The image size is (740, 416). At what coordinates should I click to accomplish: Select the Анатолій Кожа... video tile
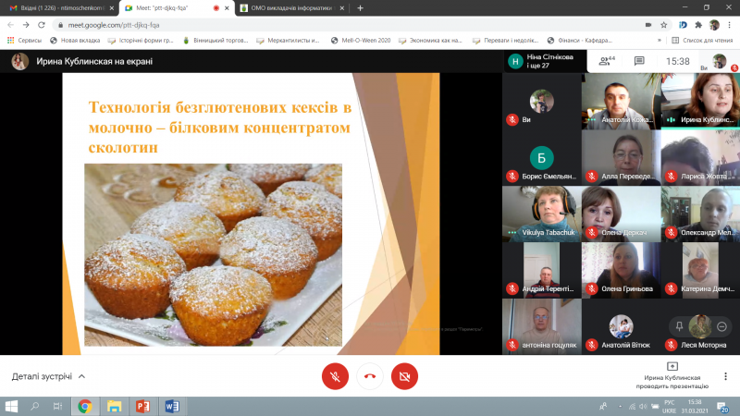pyautogui.click(x=621, y=102)
